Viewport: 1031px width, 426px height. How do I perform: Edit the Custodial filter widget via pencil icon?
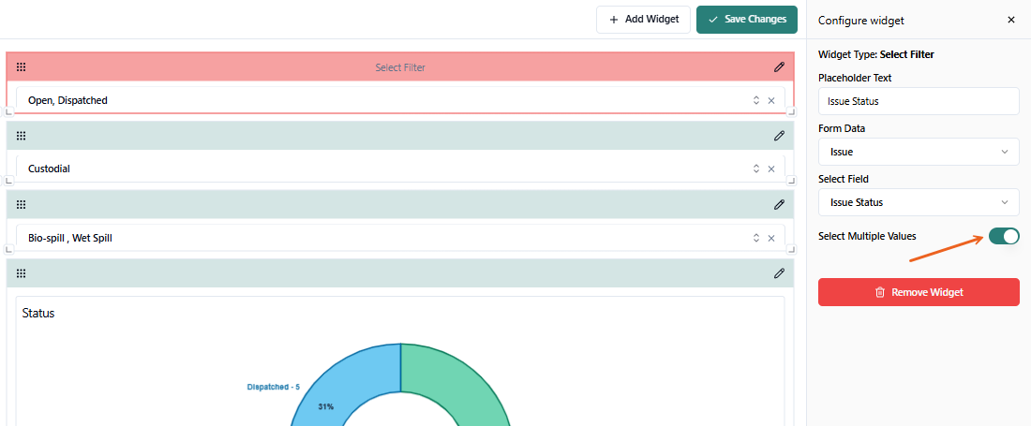coord(779,136)
